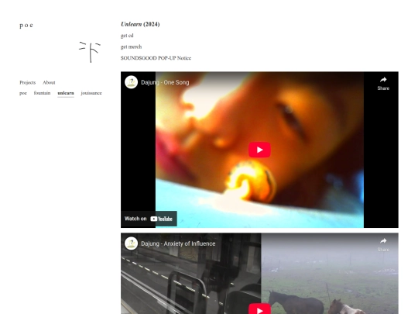Open the Projects menu item

[x=27, y=82]
